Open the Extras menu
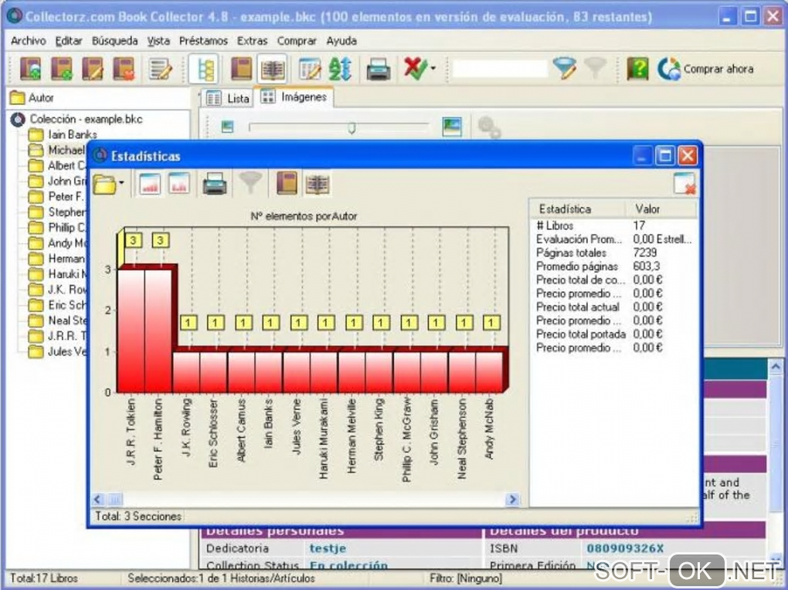 point(253,41)
